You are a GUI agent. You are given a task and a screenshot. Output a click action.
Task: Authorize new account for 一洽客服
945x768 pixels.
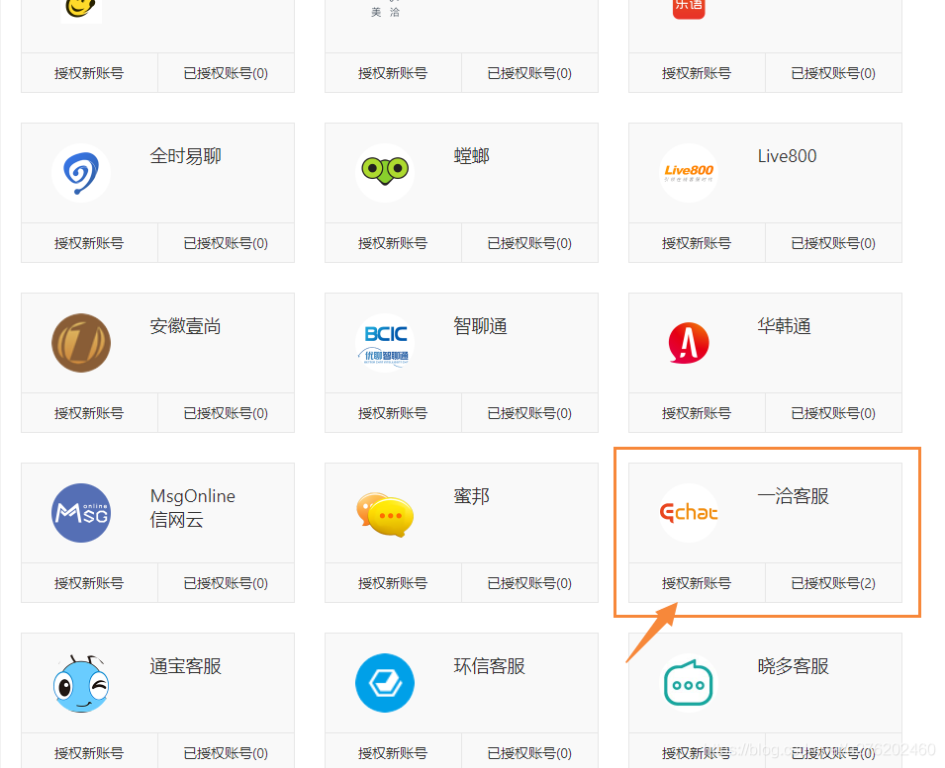click(697, 583)
